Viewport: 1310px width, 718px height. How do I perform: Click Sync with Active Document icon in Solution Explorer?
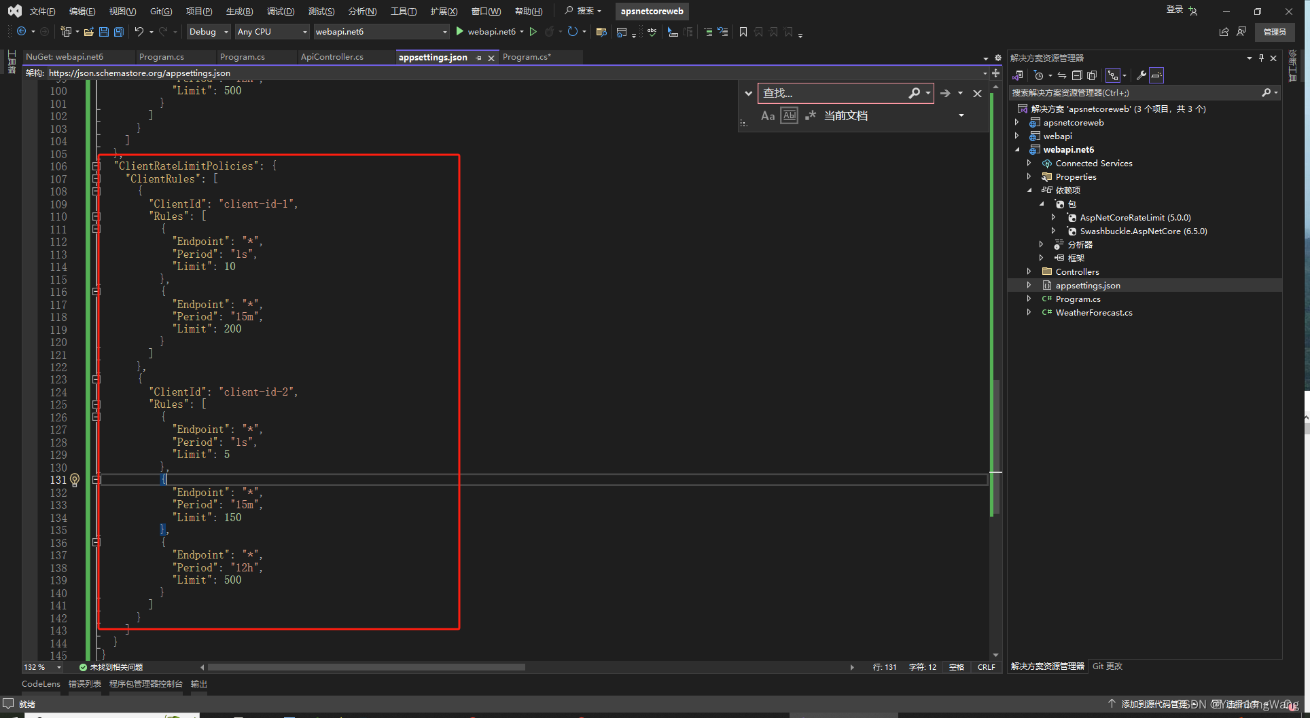pos(1061,75)
